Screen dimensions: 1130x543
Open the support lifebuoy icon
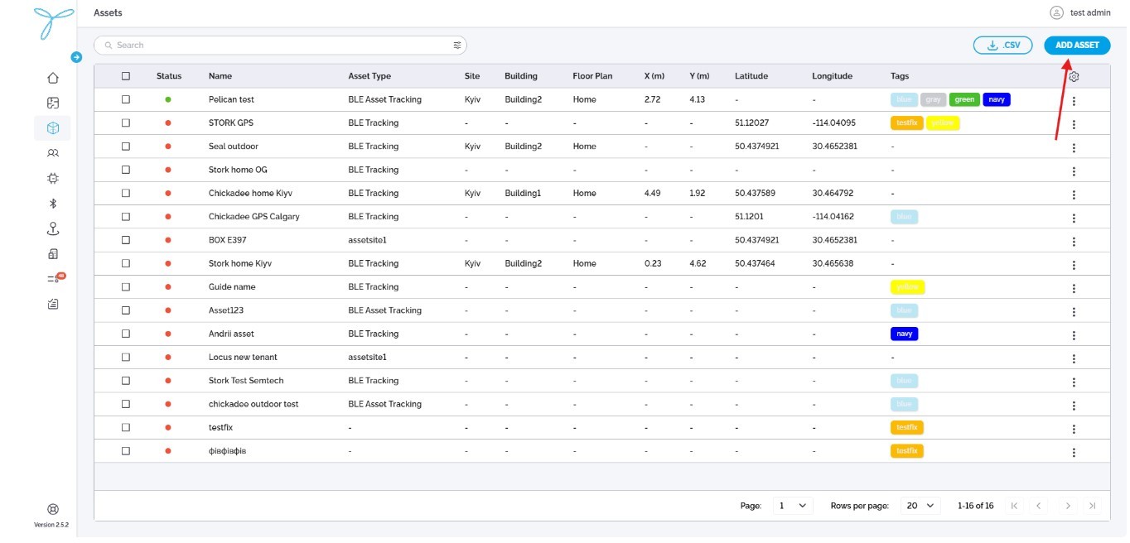tap(53, 509)
